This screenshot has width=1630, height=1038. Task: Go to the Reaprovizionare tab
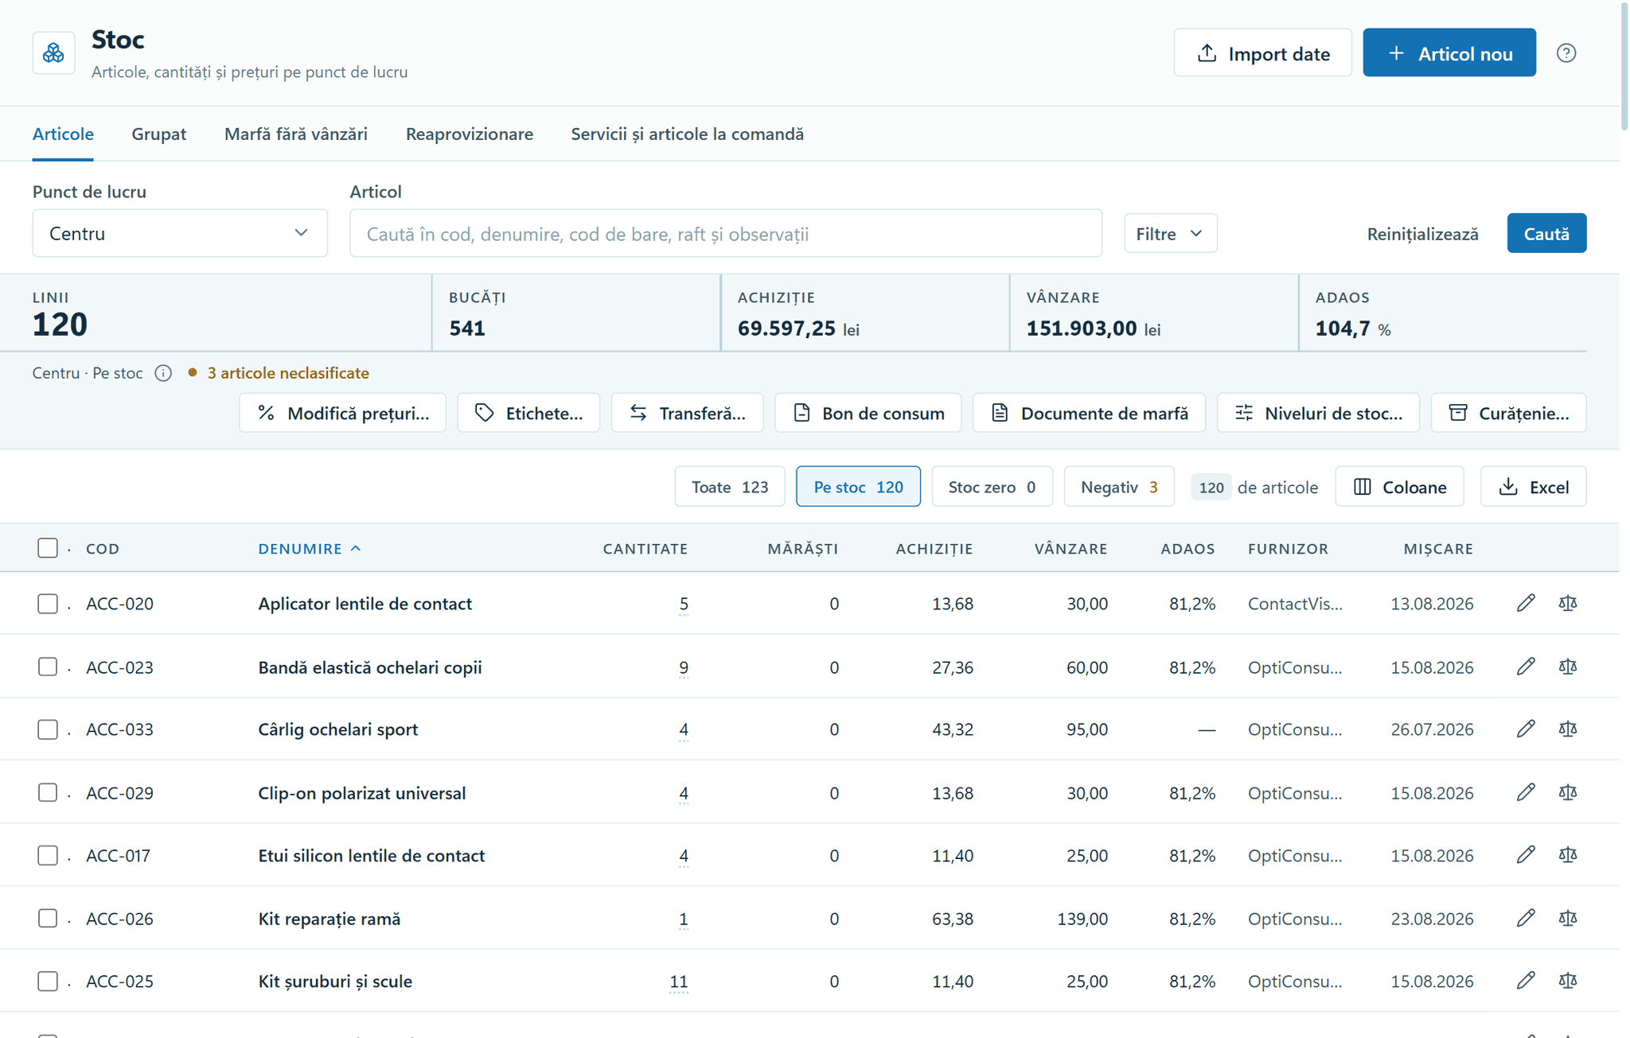[470, 134]
